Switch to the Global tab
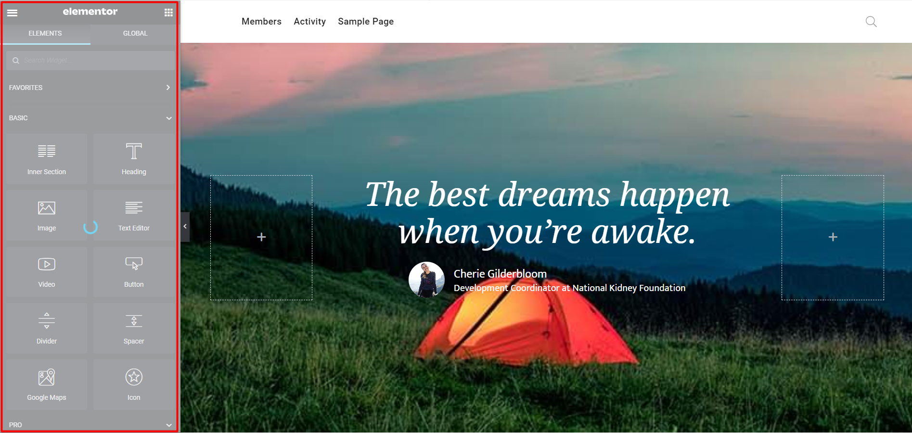The width and height of the screenshot is (912, 433). click(x=135, y=33)
